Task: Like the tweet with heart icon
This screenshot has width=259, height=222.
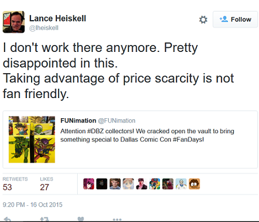Action: click(x=81, y=219)
